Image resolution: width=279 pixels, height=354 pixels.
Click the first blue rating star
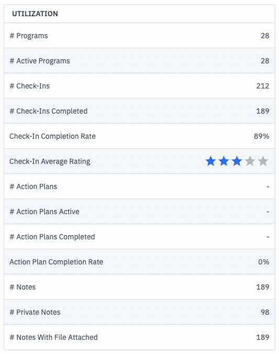click(210, 161)
